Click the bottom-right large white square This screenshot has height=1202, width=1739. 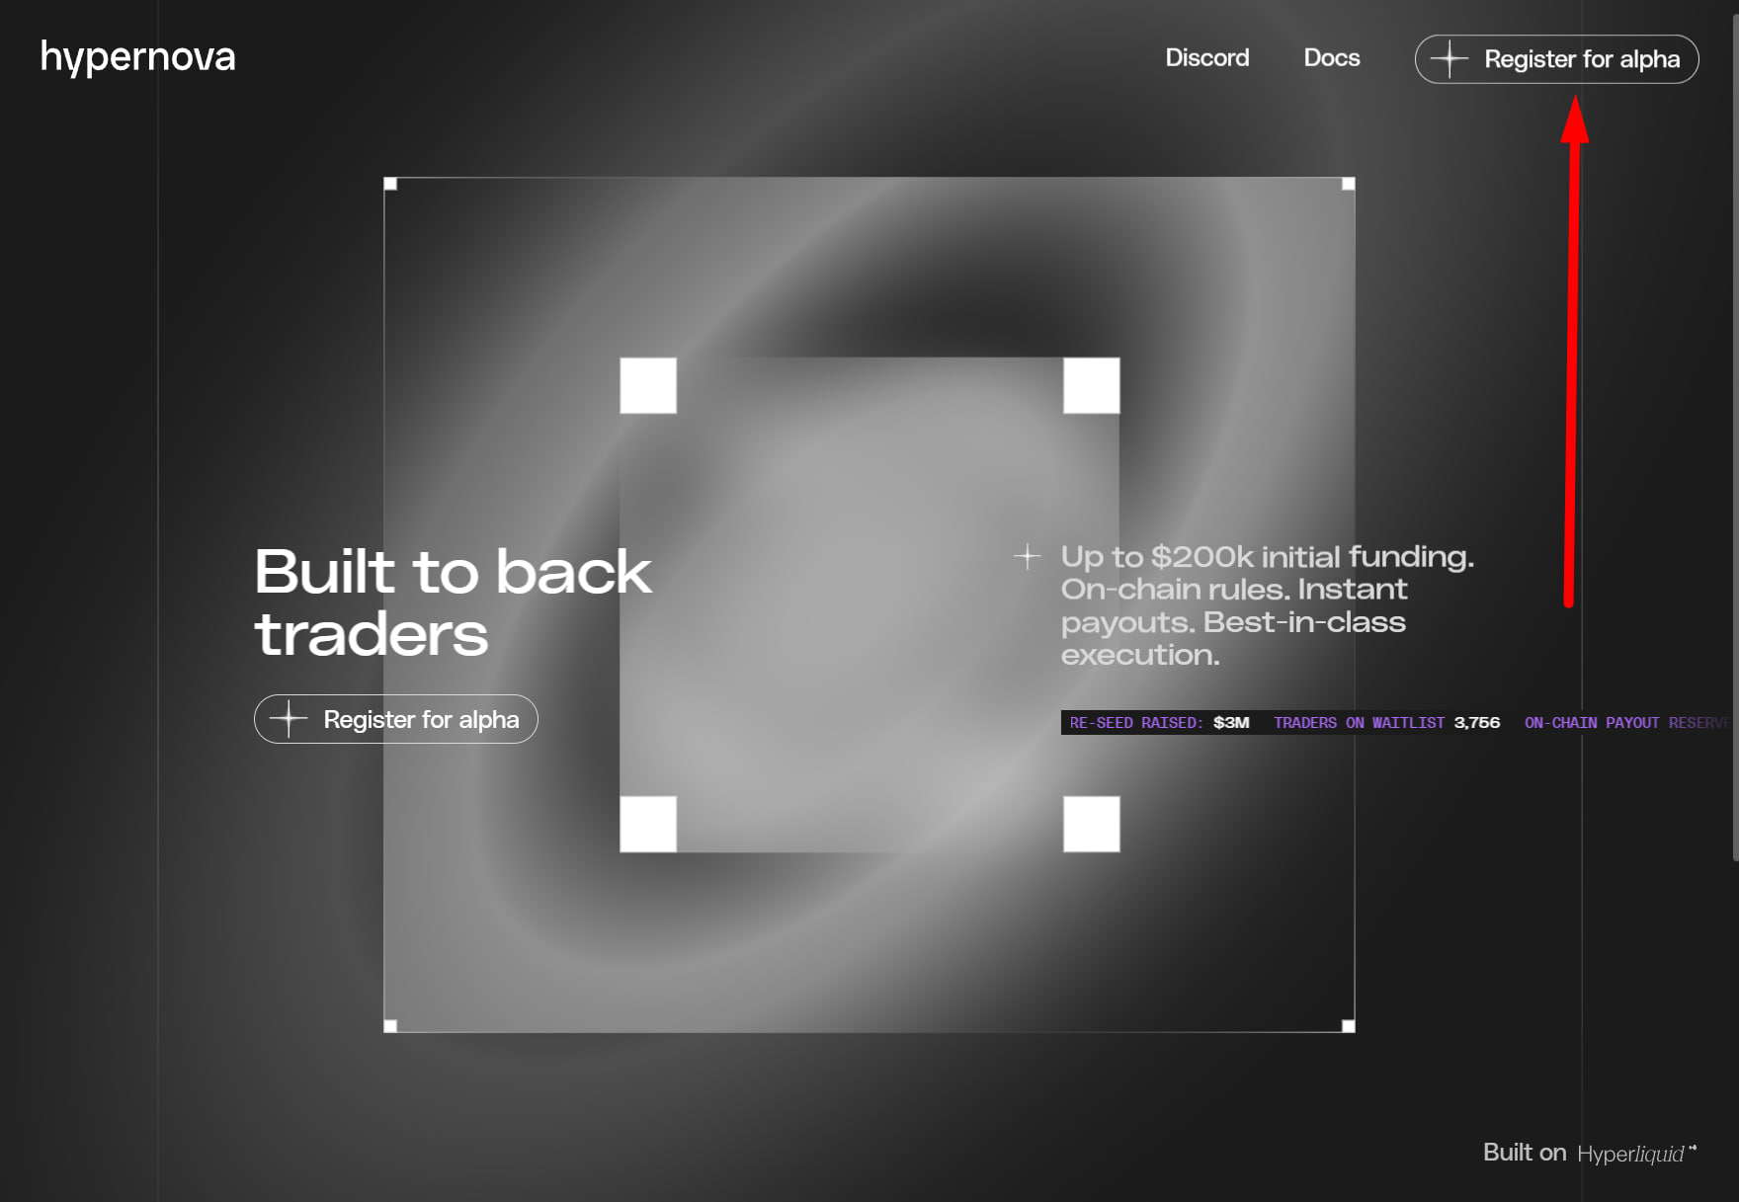tap(1092, 824)
